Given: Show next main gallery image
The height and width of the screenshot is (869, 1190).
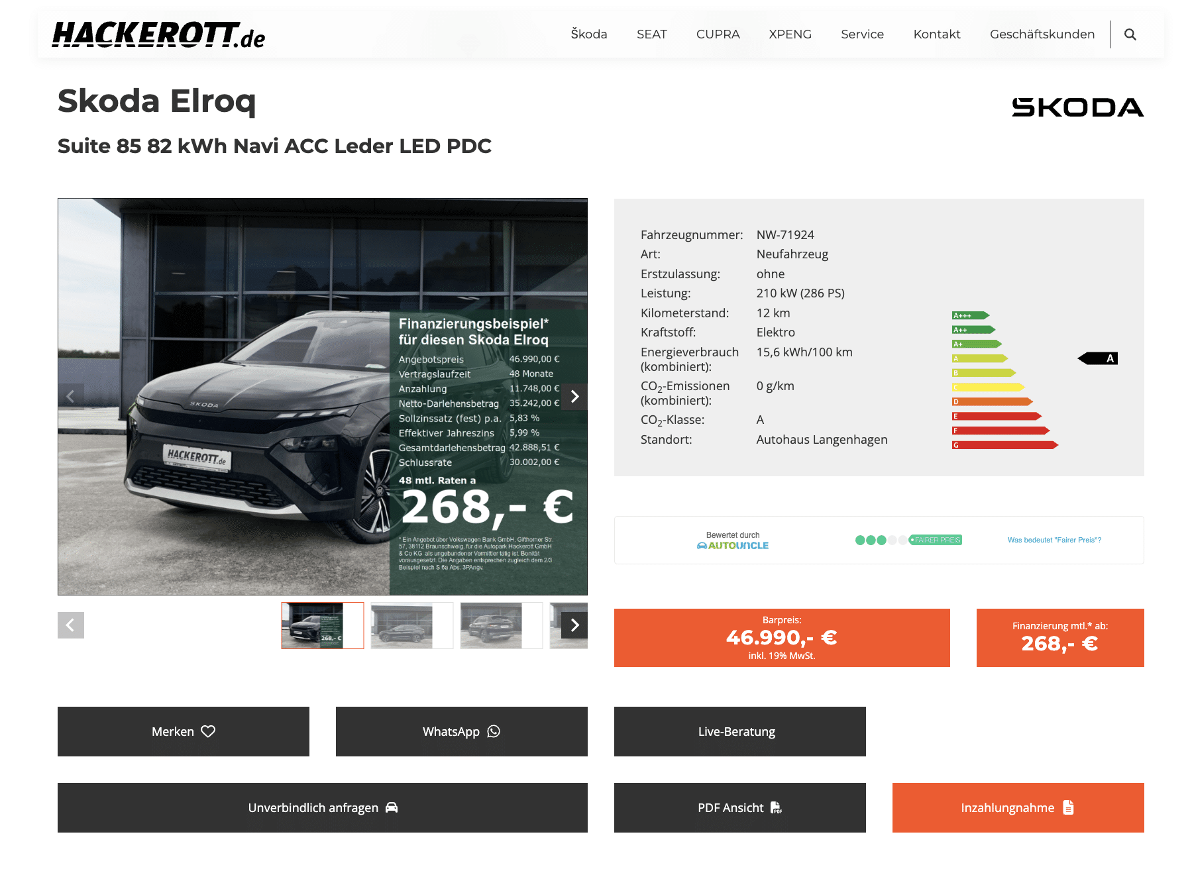Looking at the screenshot, I should [574, 397].
